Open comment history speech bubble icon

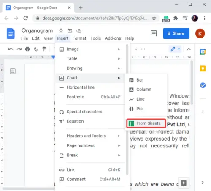[x=154, y=33]
